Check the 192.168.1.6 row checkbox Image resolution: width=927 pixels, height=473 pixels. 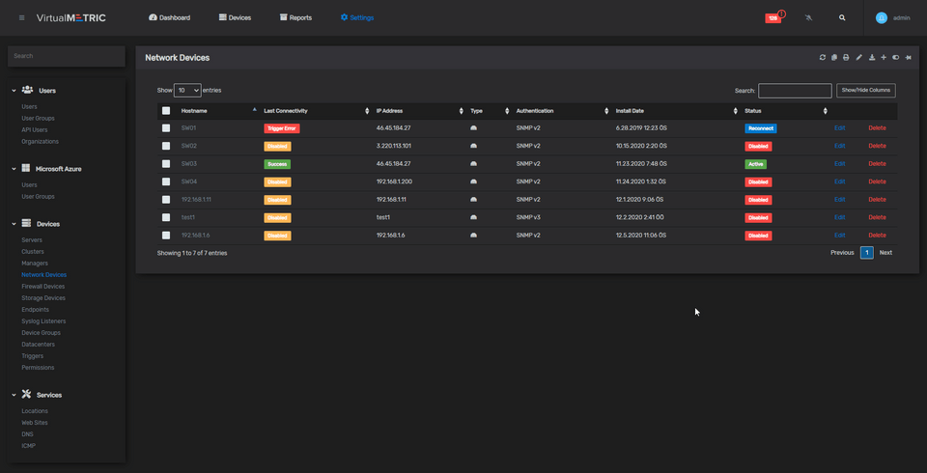(166, 236)
